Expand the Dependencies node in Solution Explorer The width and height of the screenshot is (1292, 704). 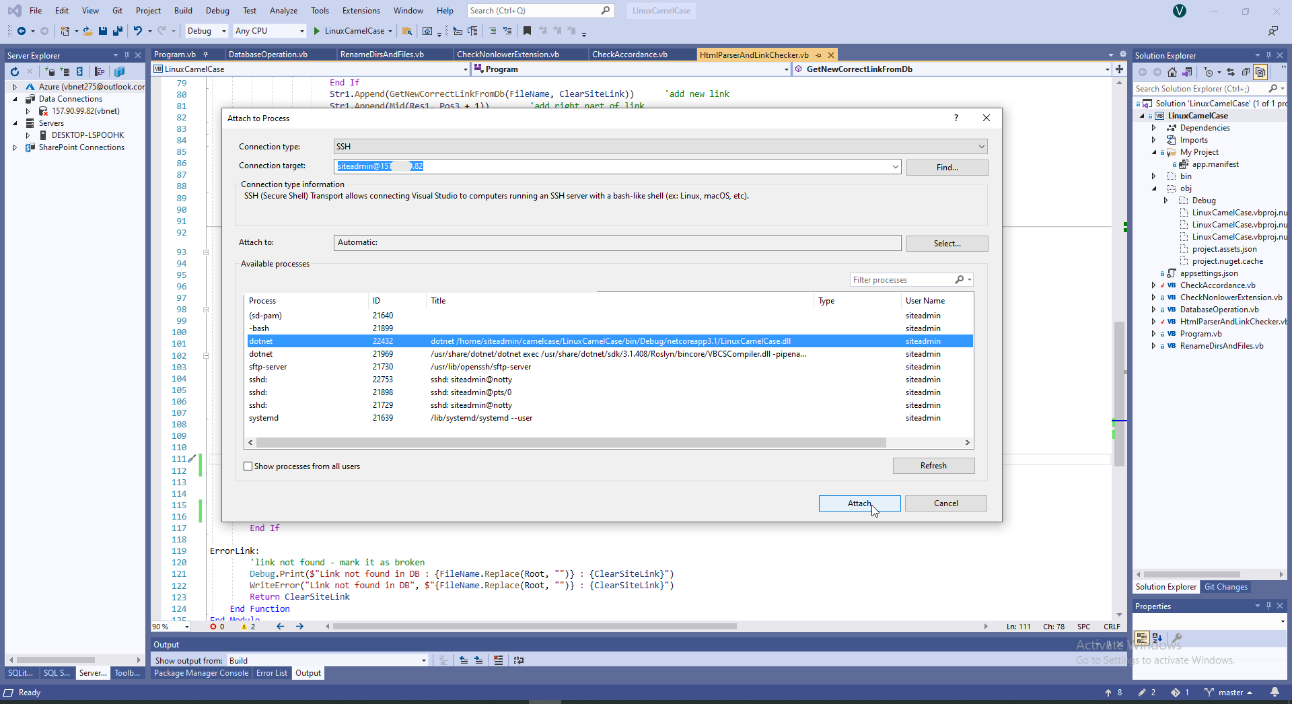point(1154,128)
